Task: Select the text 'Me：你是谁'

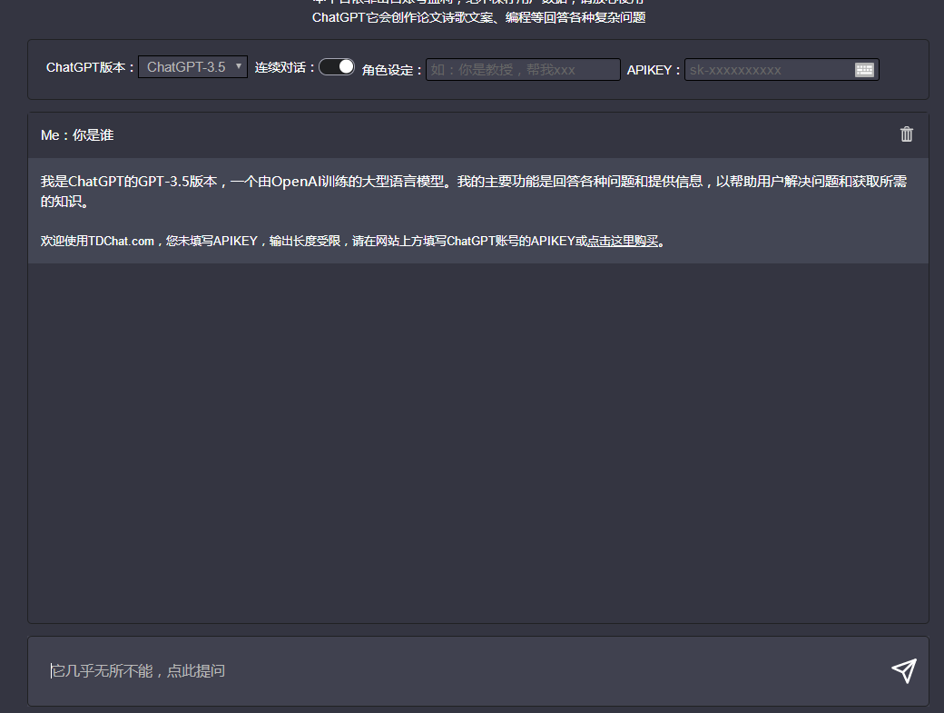Action: point(77,135)
